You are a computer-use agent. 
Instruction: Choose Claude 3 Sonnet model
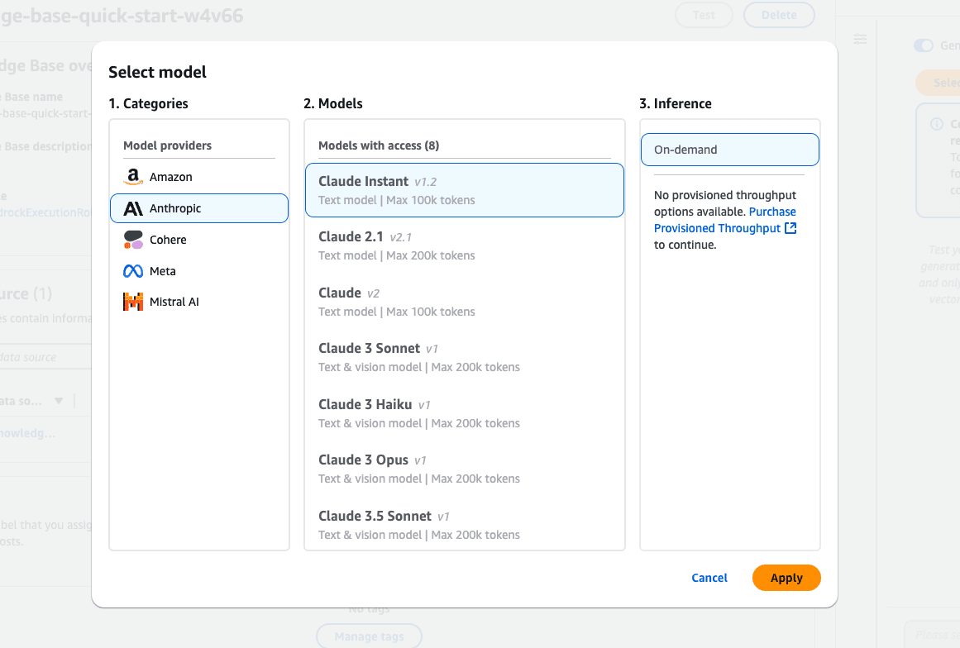pos(464,357)
